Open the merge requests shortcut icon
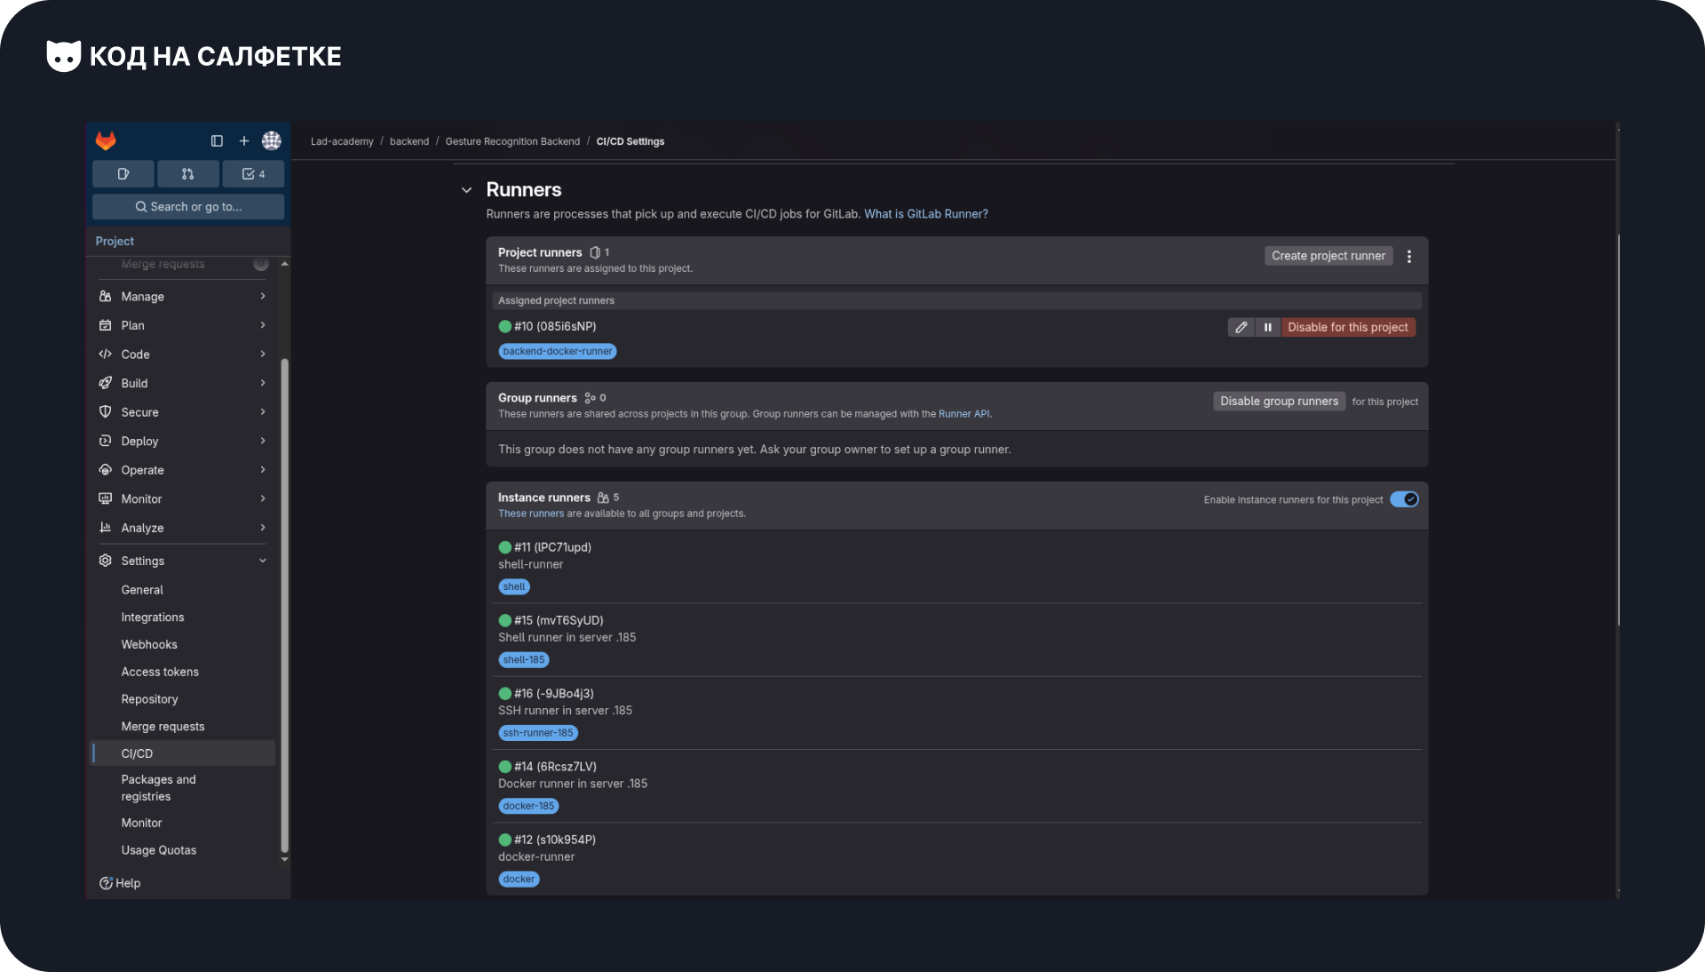 (x=187, y=174)
